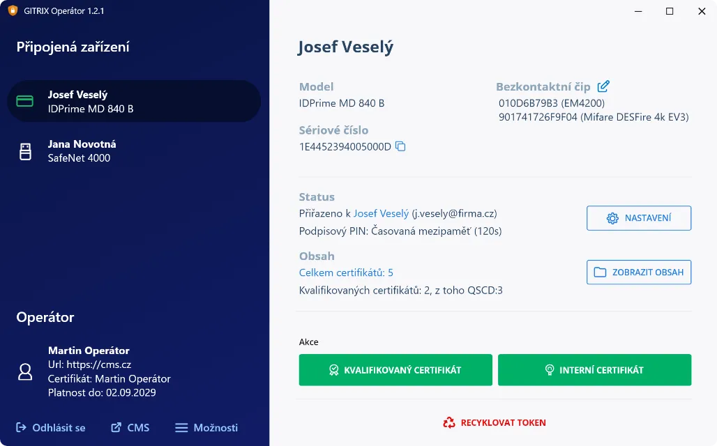The width and height of the screenshot is (717, 446).
Task: Issue a Kvalifikovaný certifikát
Action: coord(395,370)
